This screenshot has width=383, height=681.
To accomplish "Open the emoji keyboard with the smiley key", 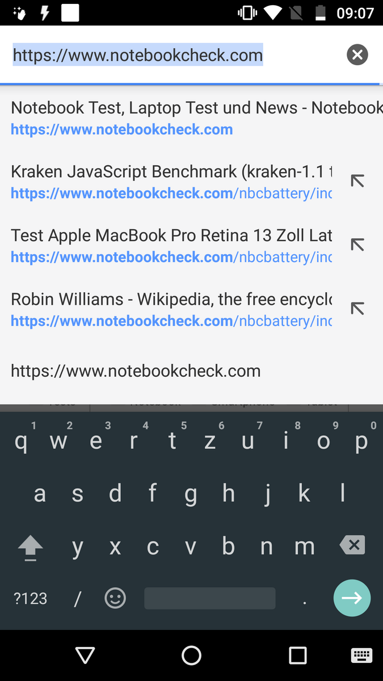I will [115, 598].
